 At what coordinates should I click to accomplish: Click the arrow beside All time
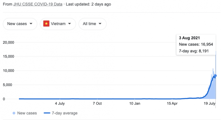click(100, 24)
